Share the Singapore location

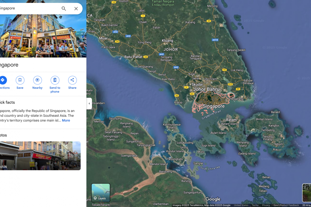[72, 80]
